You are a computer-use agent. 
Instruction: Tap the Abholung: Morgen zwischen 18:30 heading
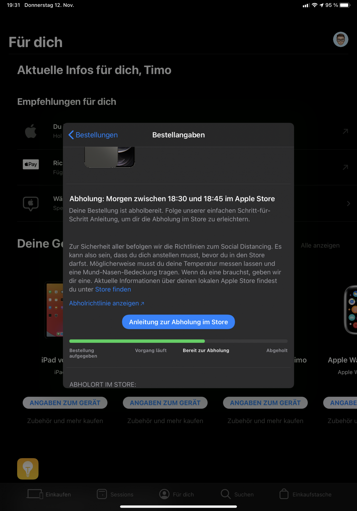point(172,199)
